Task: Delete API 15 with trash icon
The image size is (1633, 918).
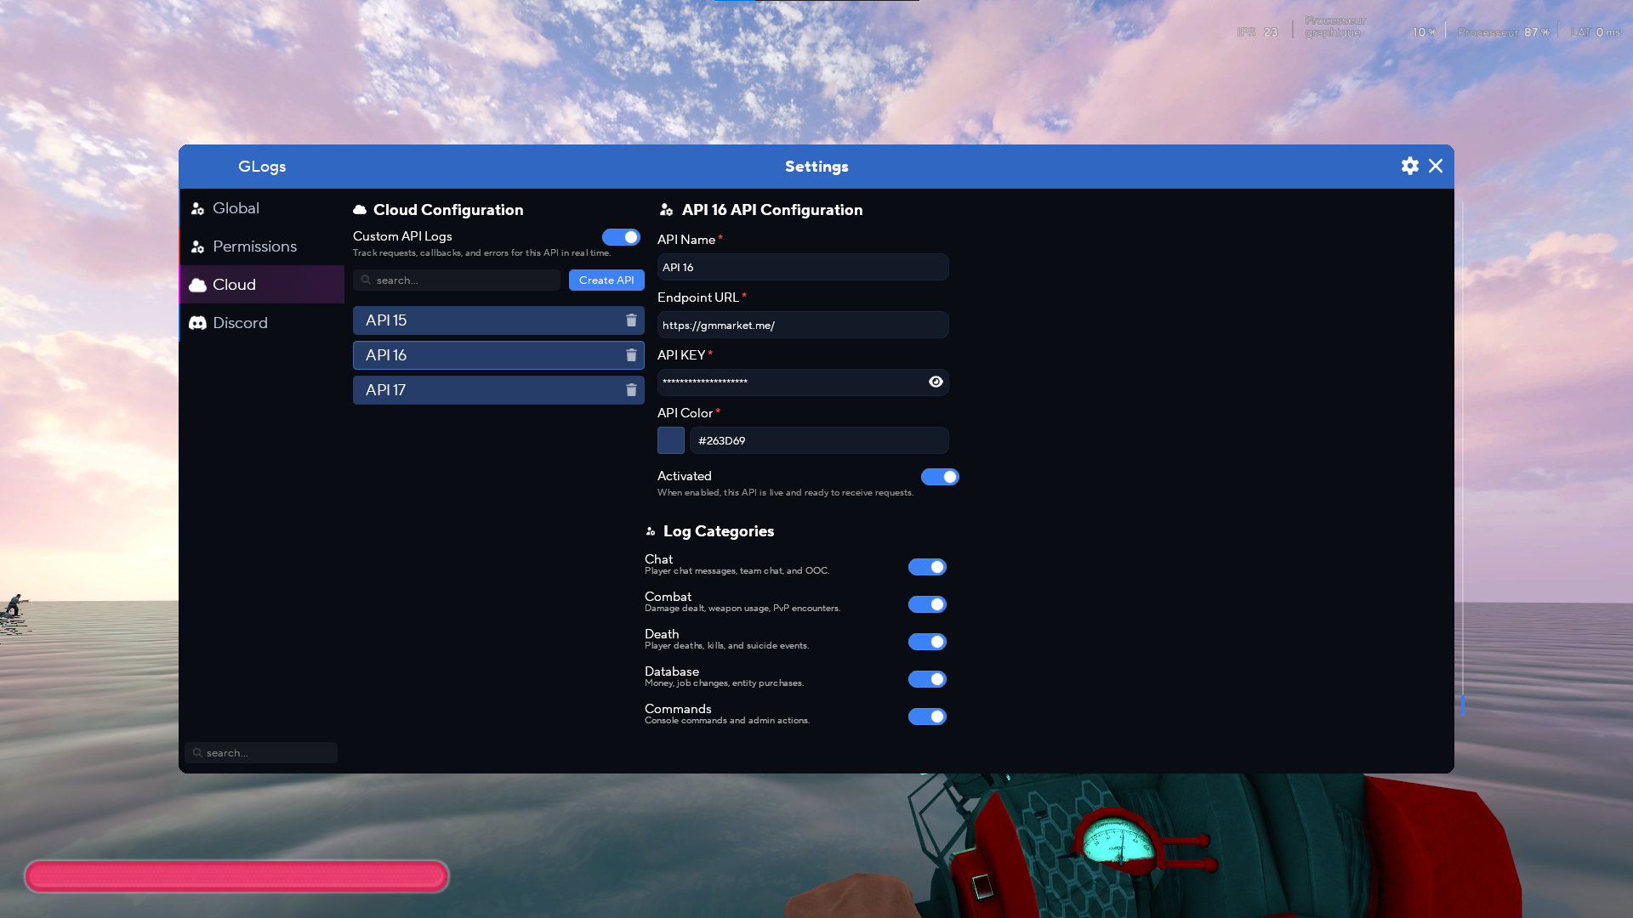Action: [631, 320]
